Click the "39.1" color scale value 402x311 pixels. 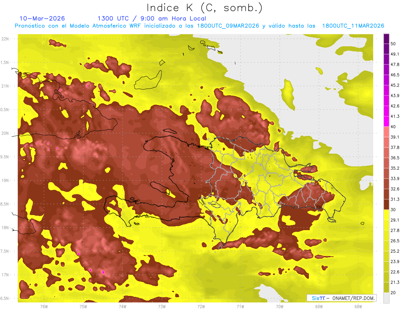(395, 137)
